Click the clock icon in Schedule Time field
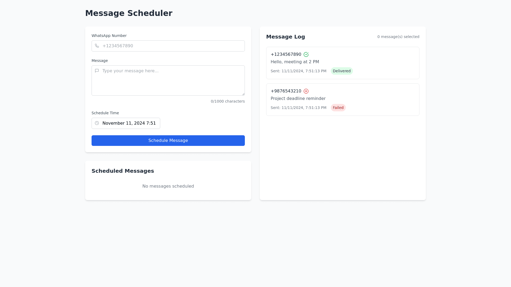511x287 pixels. (97, 123)
